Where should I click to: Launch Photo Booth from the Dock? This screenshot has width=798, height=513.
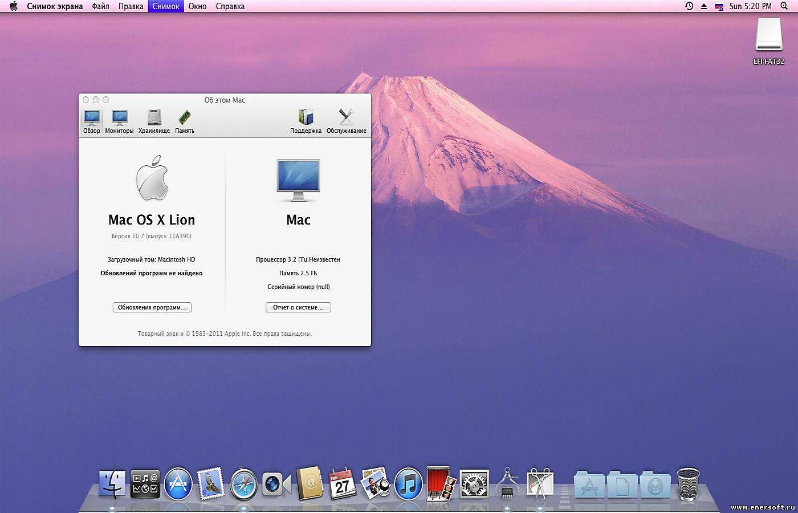441,484
